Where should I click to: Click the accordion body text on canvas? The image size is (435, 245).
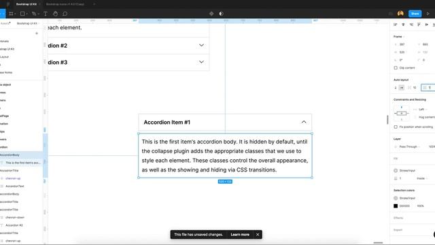[x=225, y=156]
